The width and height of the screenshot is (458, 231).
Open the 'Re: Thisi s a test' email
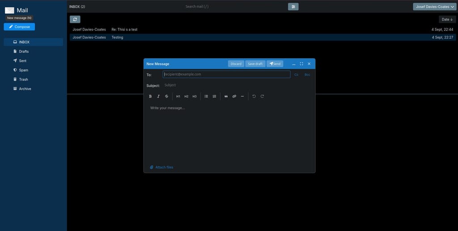[263, 30]
